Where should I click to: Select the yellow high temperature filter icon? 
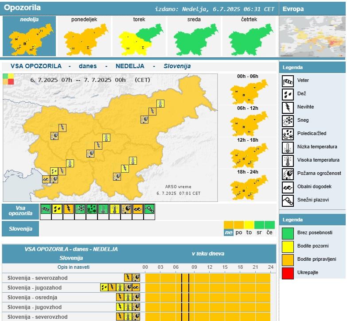coord(115,209)
